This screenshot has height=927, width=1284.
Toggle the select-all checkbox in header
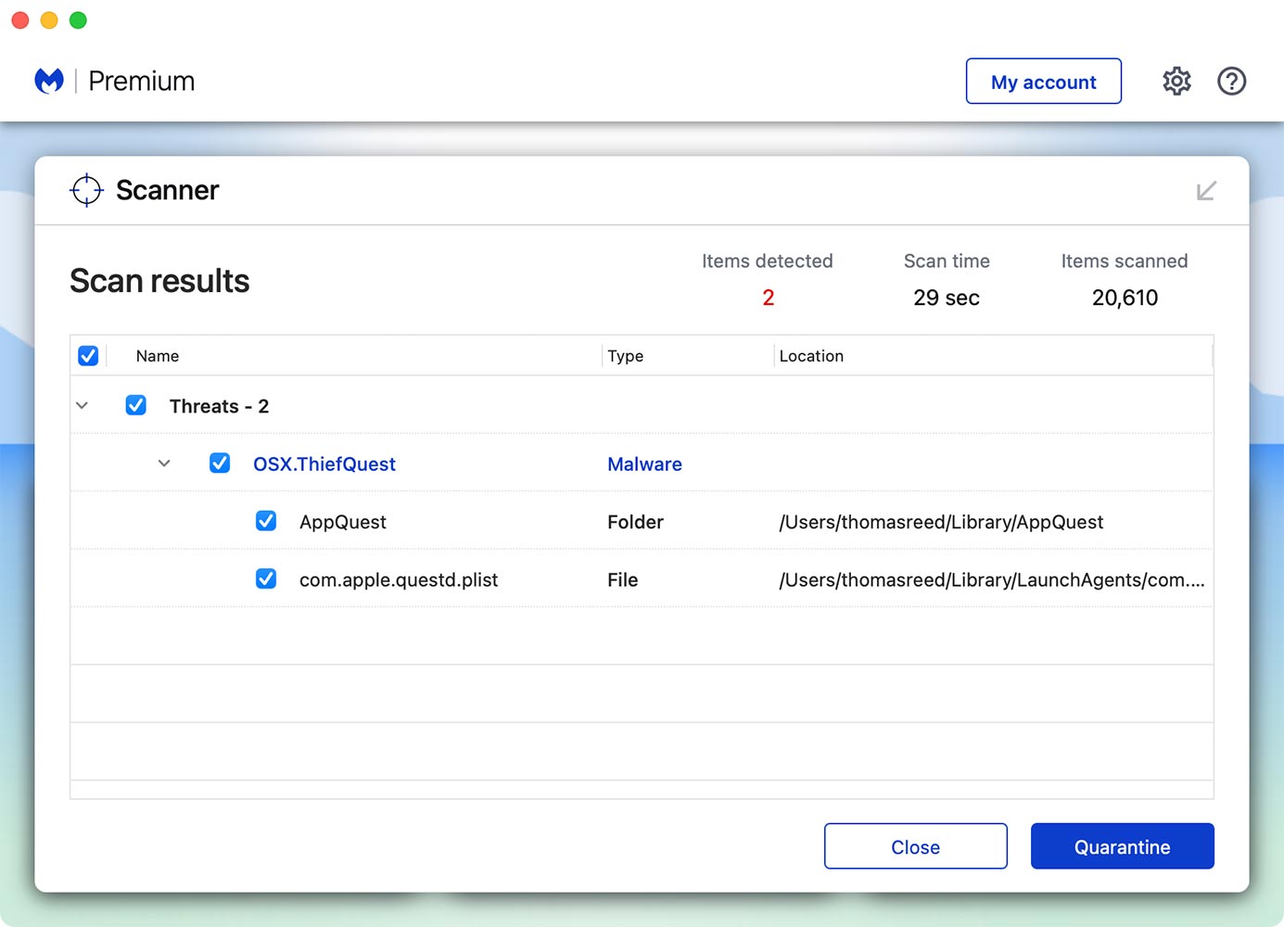click(88, 356)
